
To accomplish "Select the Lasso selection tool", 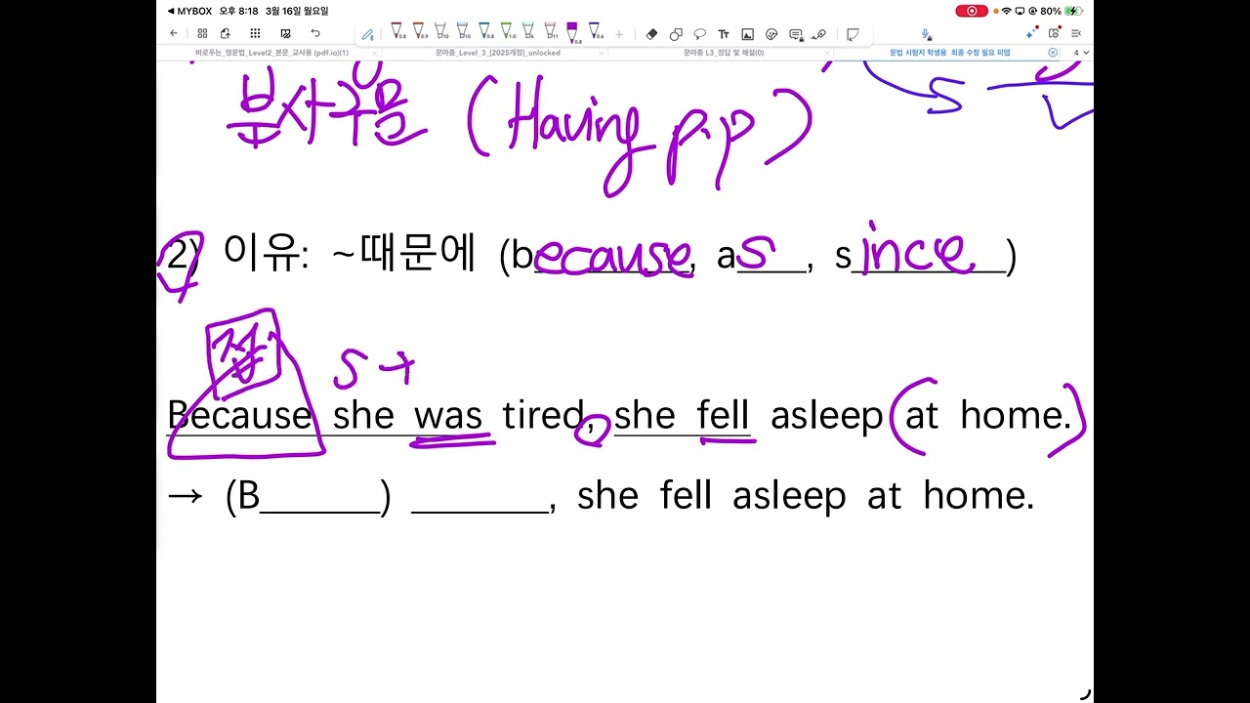I will [x=699, y=34].
